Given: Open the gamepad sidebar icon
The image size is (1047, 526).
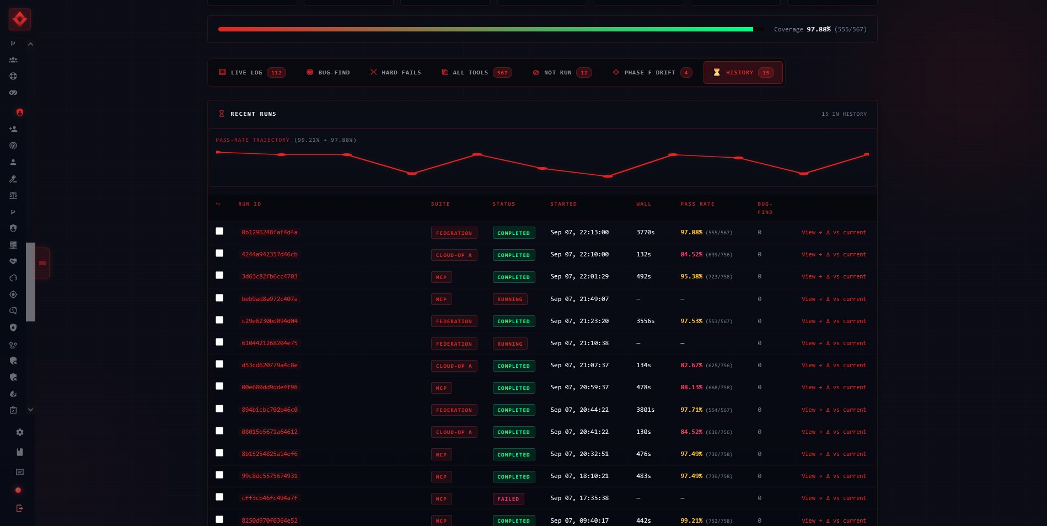Looking at the screenshot, I should point(13,93).
